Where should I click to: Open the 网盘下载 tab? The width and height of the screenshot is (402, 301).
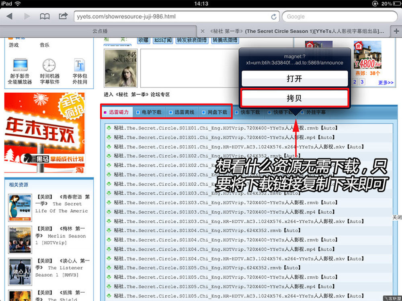click(x=215, y=112)
